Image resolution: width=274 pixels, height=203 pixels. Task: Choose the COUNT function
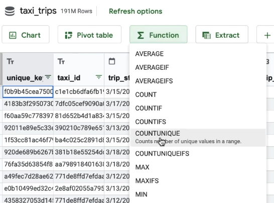(x=198, y=94)
